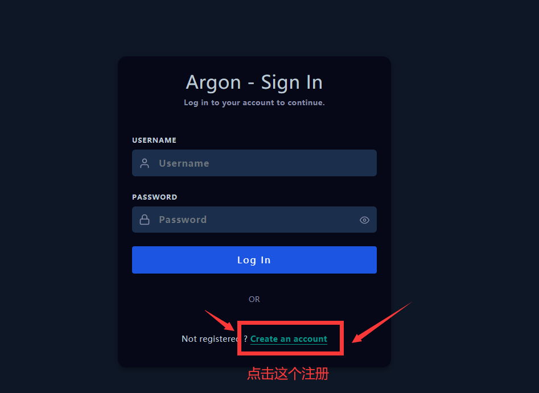
Task: Click the red Chinese annotation text
Action: (x=288, y=374)
